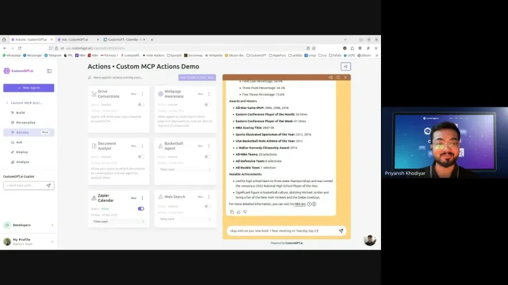Share the chat from the orange header
Screen dimensions: 508x285
pyautogui.click(x=331, y=78)
